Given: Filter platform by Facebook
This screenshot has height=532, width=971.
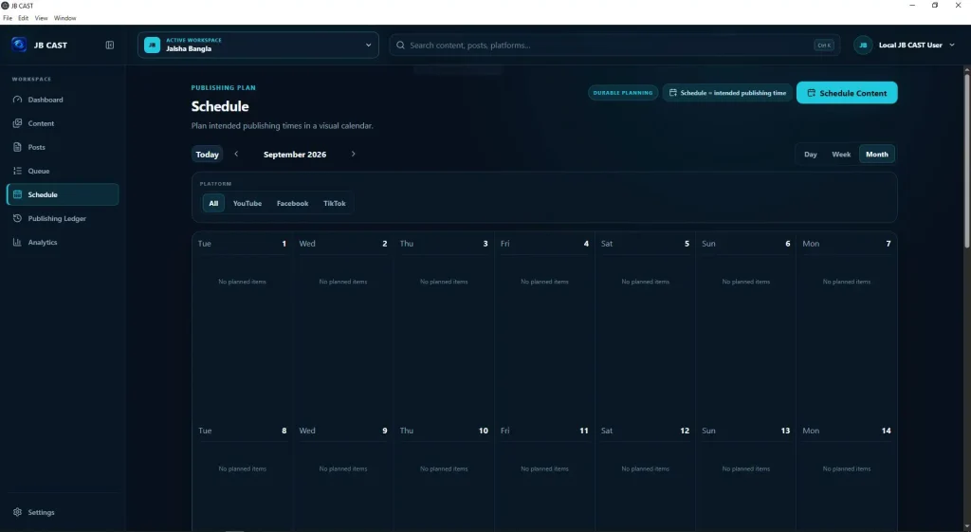Looking at the screenshot, I should click(292, 203).
